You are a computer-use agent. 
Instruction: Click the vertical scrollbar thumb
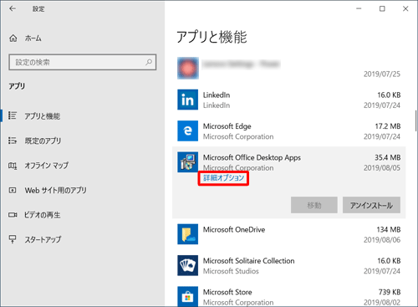tap(416, 120)
